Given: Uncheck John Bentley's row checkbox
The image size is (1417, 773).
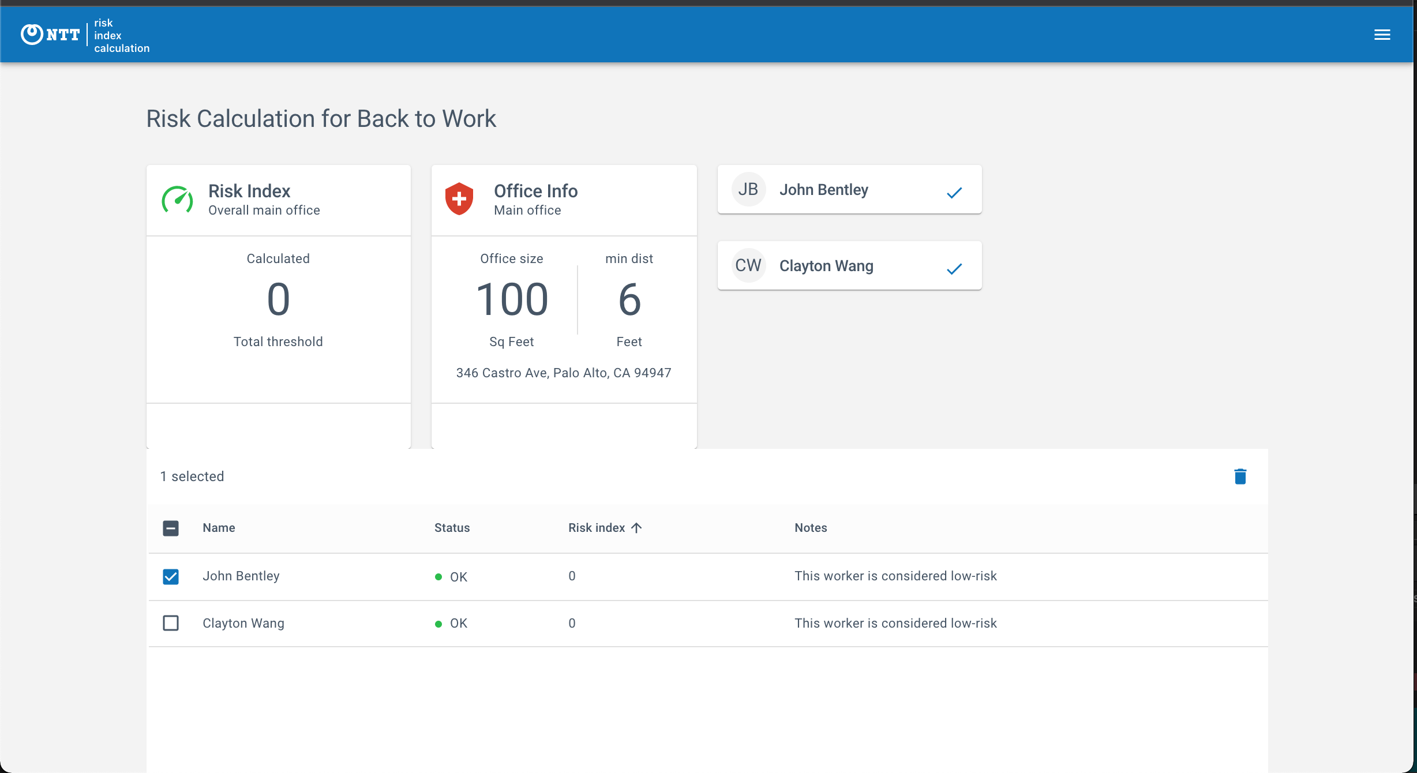Looking at the screenshot, I should 171,576.
